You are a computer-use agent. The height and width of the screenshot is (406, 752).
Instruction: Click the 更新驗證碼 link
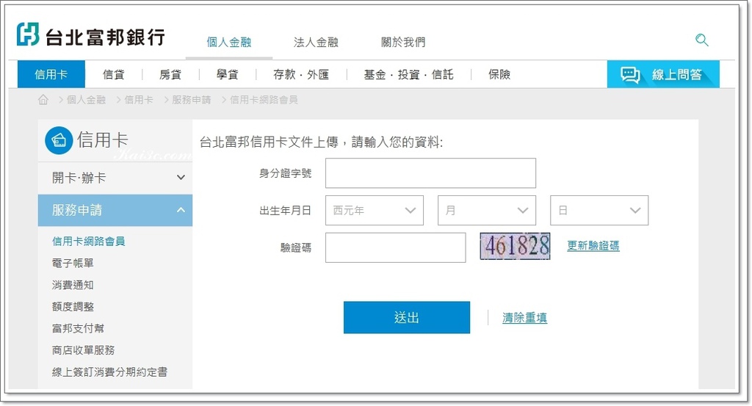tap(593, 246)
